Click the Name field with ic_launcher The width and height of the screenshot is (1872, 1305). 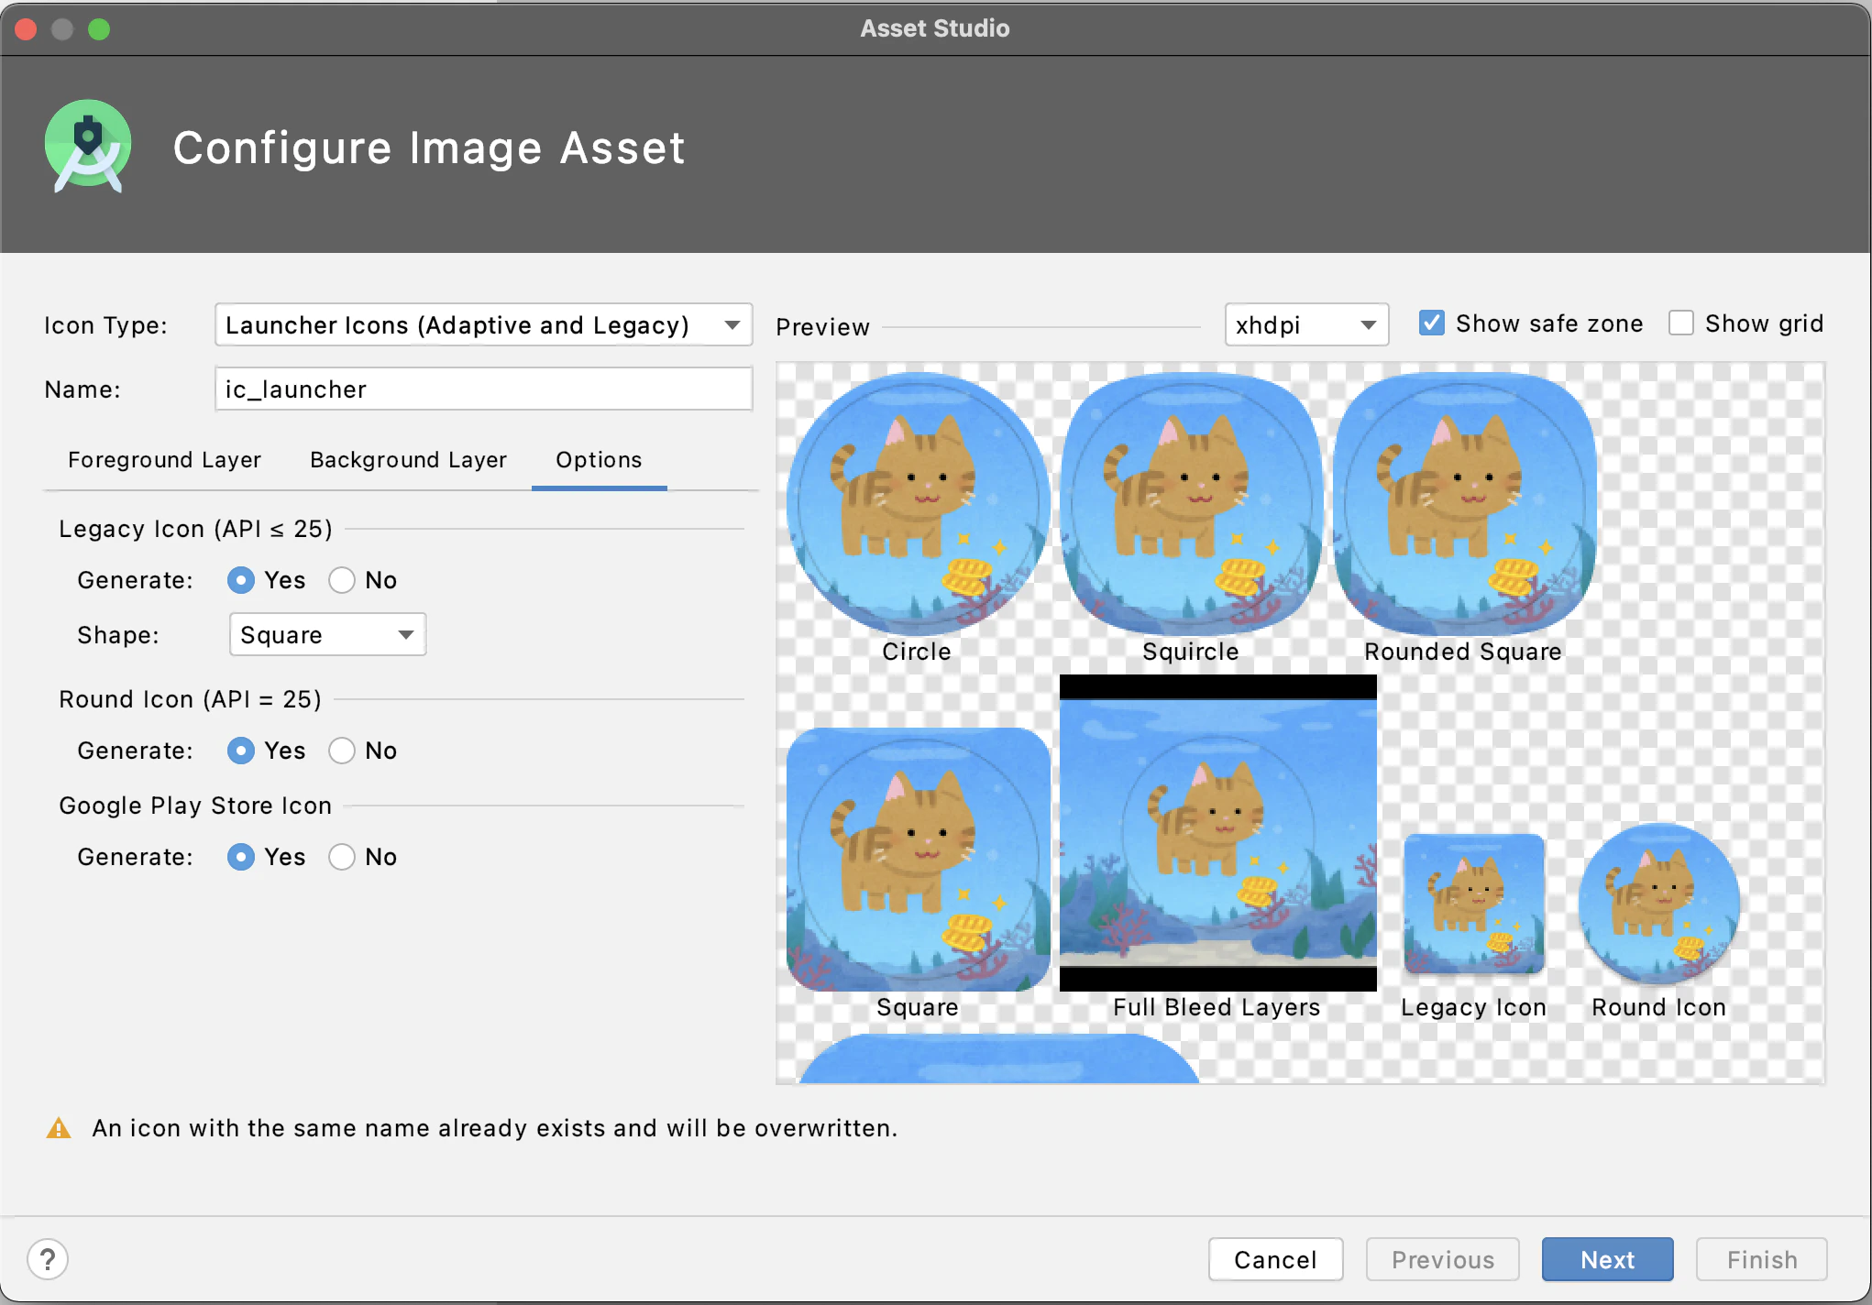[x=483, y=389]
